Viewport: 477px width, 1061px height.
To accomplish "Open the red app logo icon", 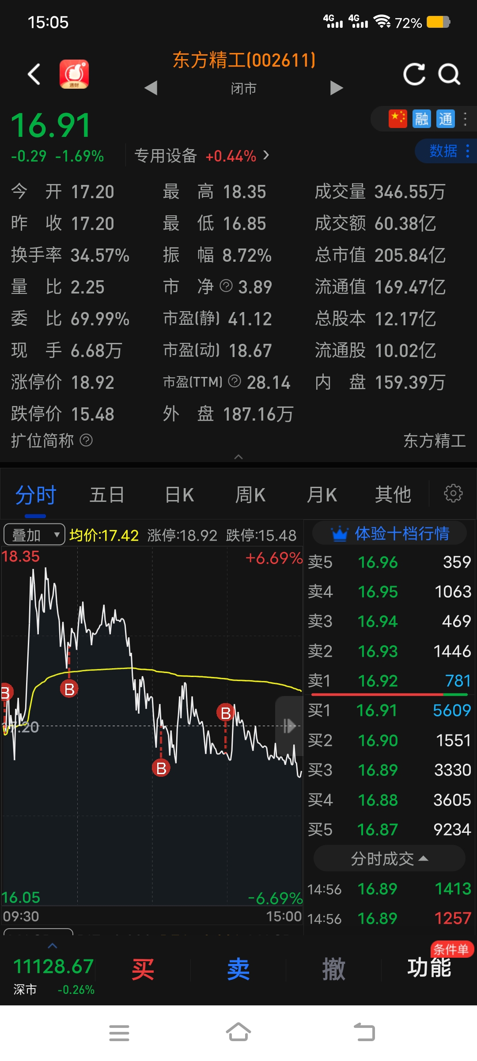I will point(74,74).
